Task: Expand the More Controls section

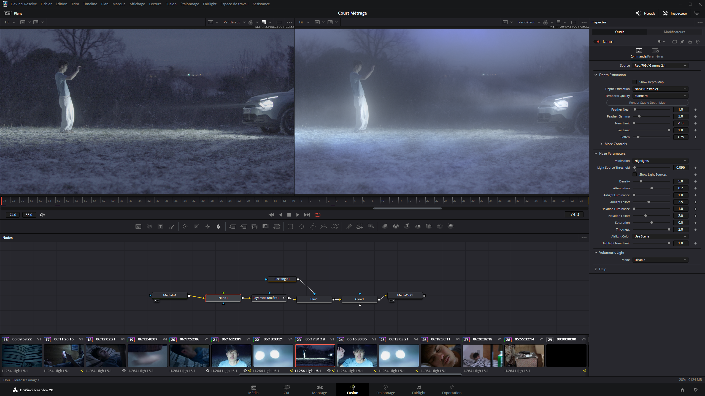Action: (x=615, y=144)
